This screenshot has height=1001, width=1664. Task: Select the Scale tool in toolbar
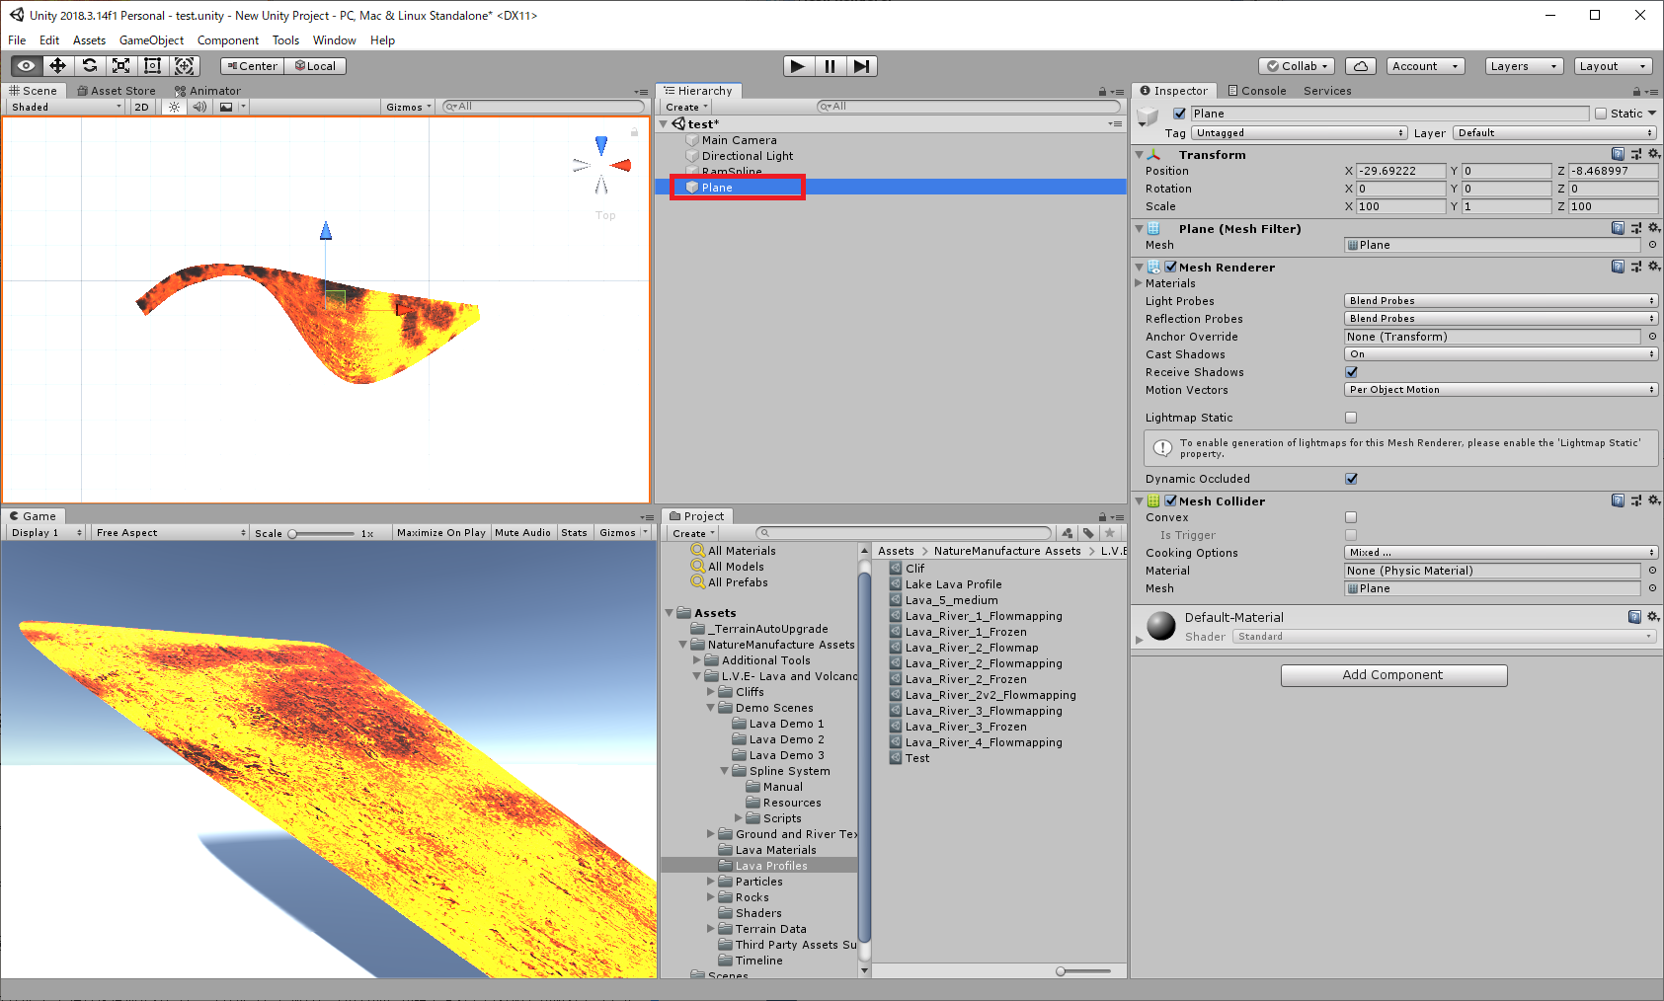click(120, 66)
